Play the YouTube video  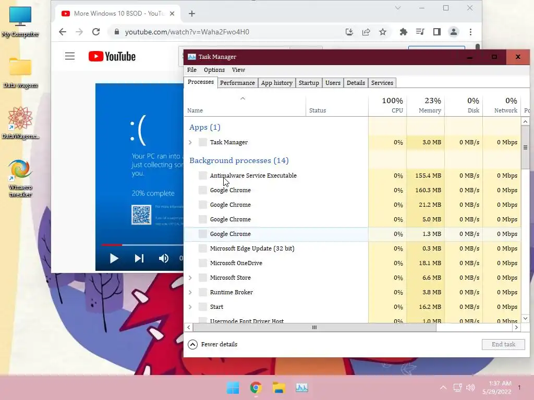(114, 258)
